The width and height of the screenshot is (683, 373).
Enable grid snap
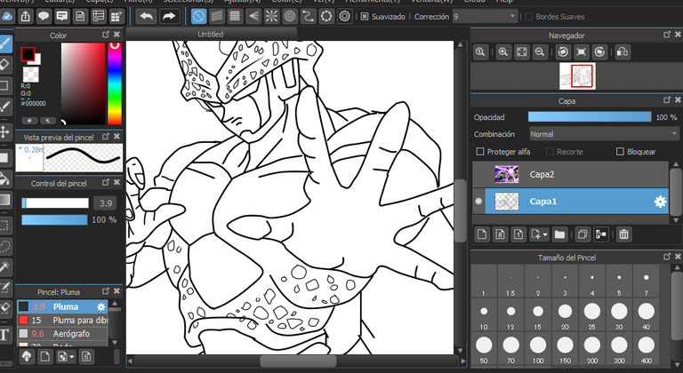coord(235,17)
